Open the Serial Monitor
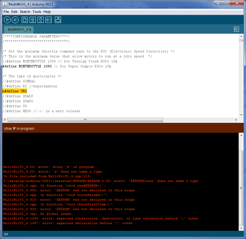This screenshot has height=239, width=246. [58, 20]
